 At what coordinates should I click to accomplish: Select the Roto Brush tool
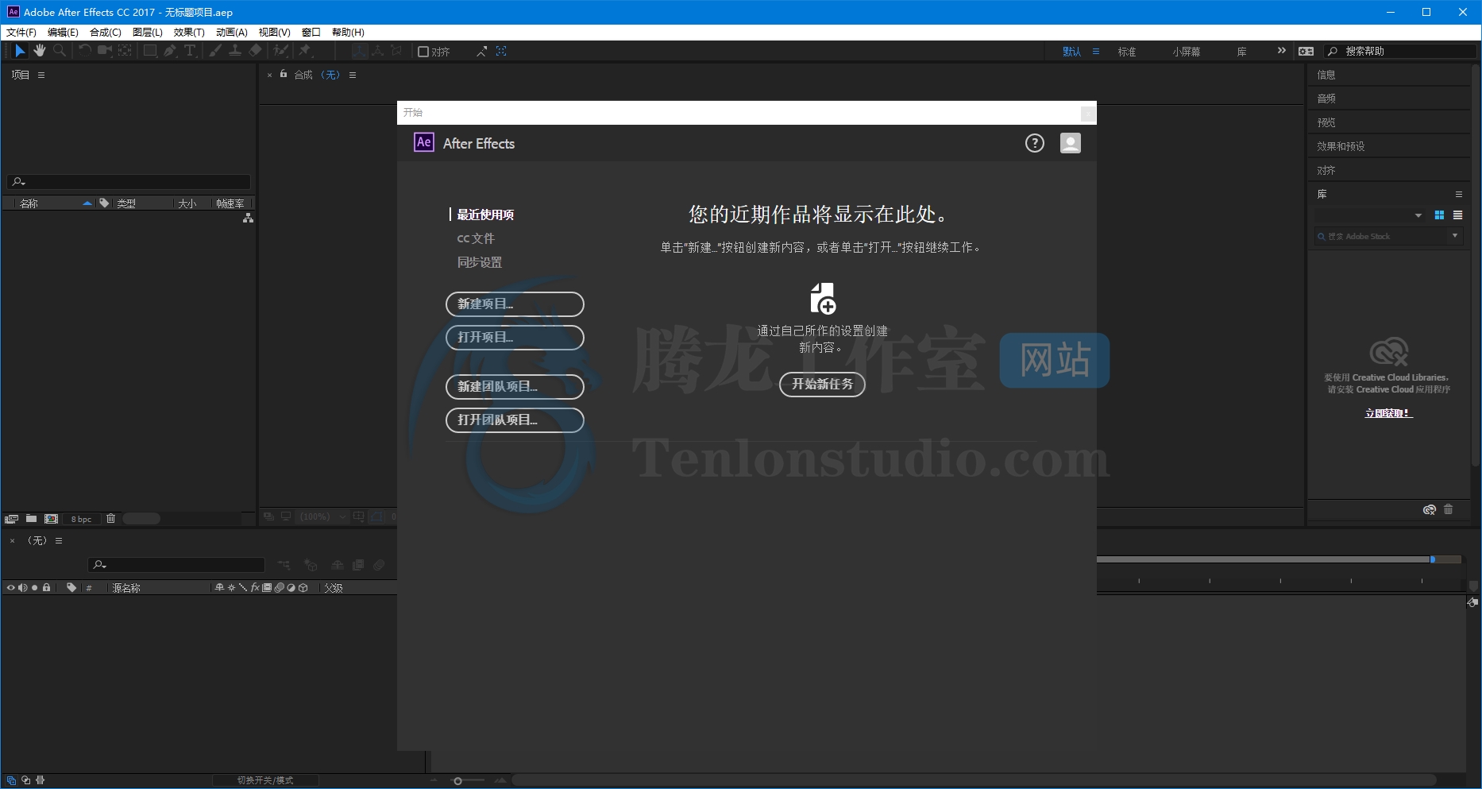[280, 51]
